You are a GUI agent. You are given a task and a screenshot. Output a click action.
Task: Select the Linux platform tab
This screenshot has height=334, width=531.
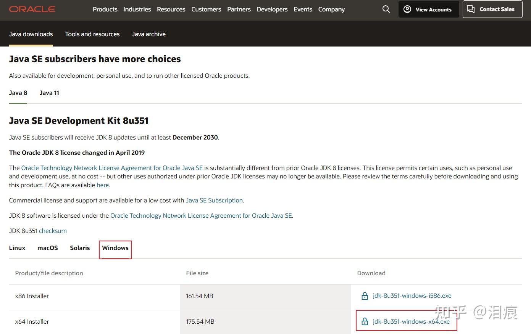(x=17, y=248)
